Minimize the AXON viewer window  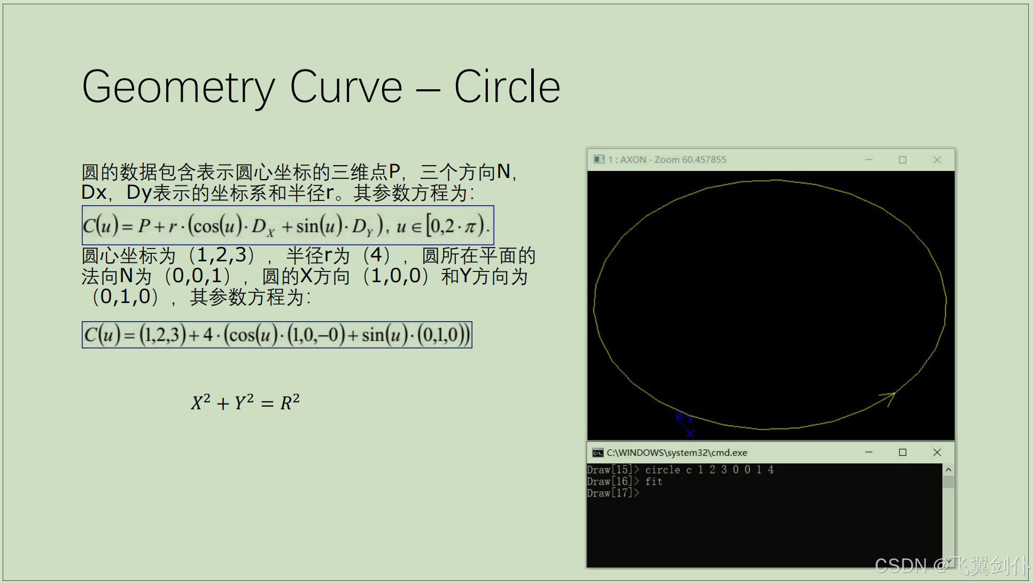(868, 160)
